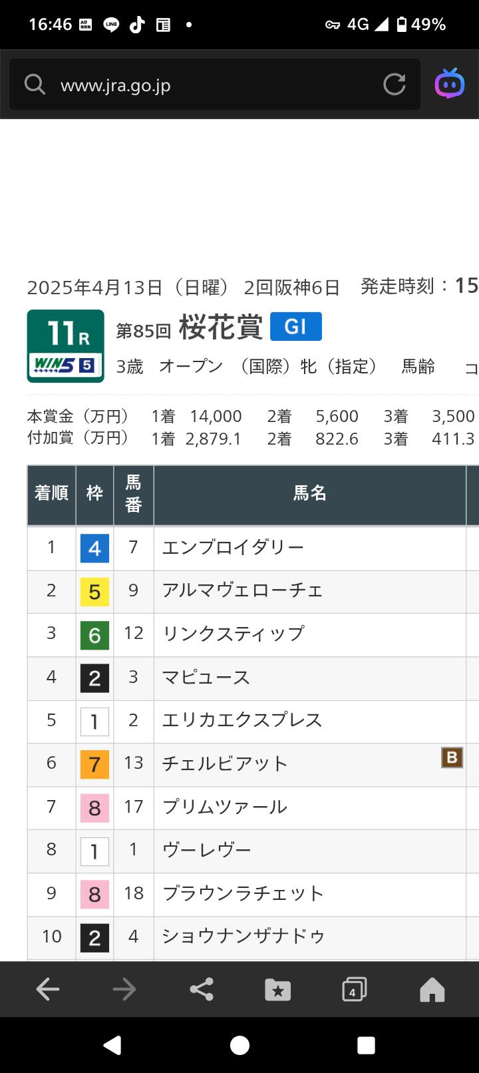Viewport: 479px width, 1073px height.
Task: Tap the browser back arrow
Action: pos(48,989)
